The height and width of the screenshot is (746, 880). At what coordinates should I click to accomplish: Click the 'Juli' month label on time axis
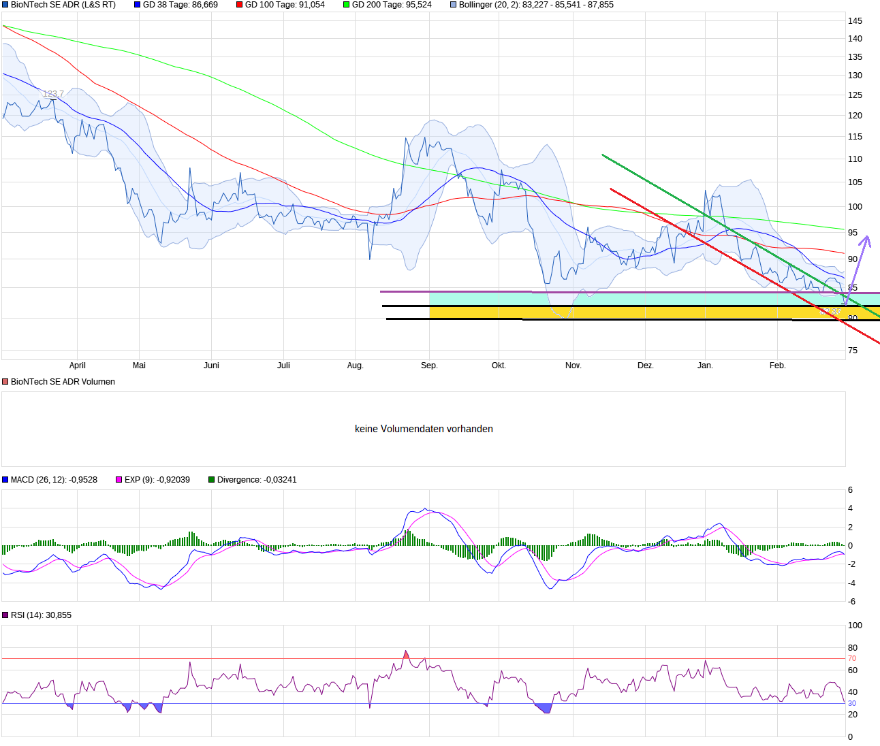click(x=283, y=366)
